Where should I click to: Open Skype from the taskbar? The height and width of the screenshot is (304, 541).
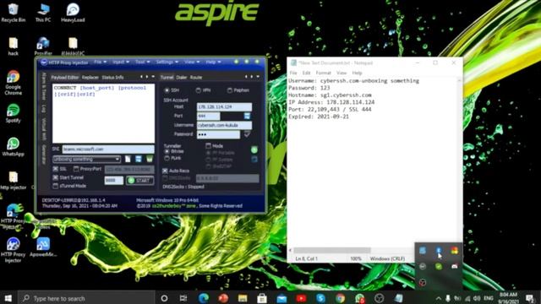pyautogui.click(x=320, y=298)
